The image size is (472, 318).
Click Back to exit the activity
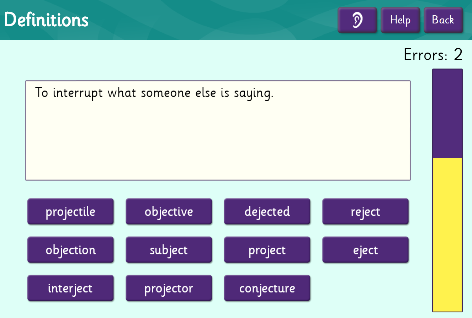[x=443, y=20]
